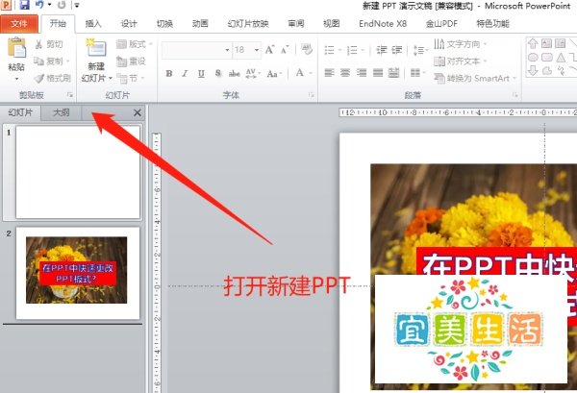Select slide 2 flower thumbnail
577x393 pixels.
click(x=78, y=273)
